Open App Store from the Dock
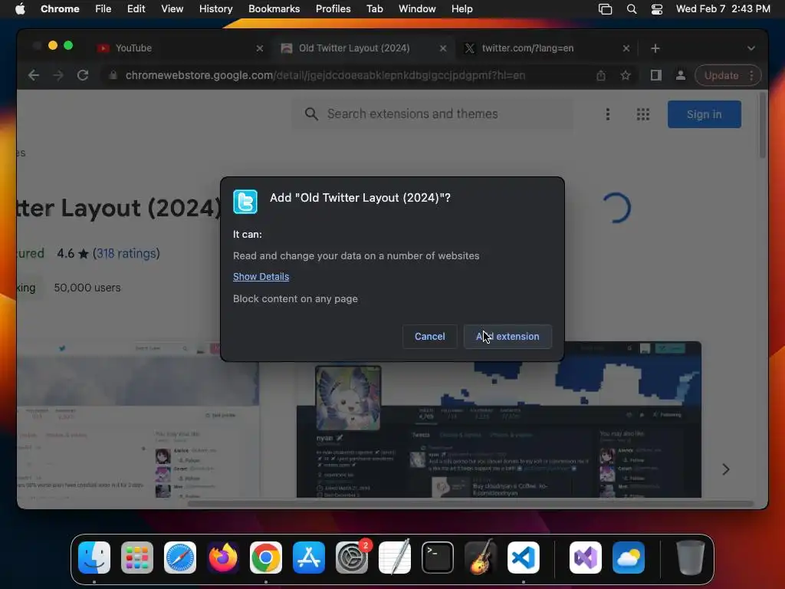Screen dimensions: 785x589 coord(309,558)
